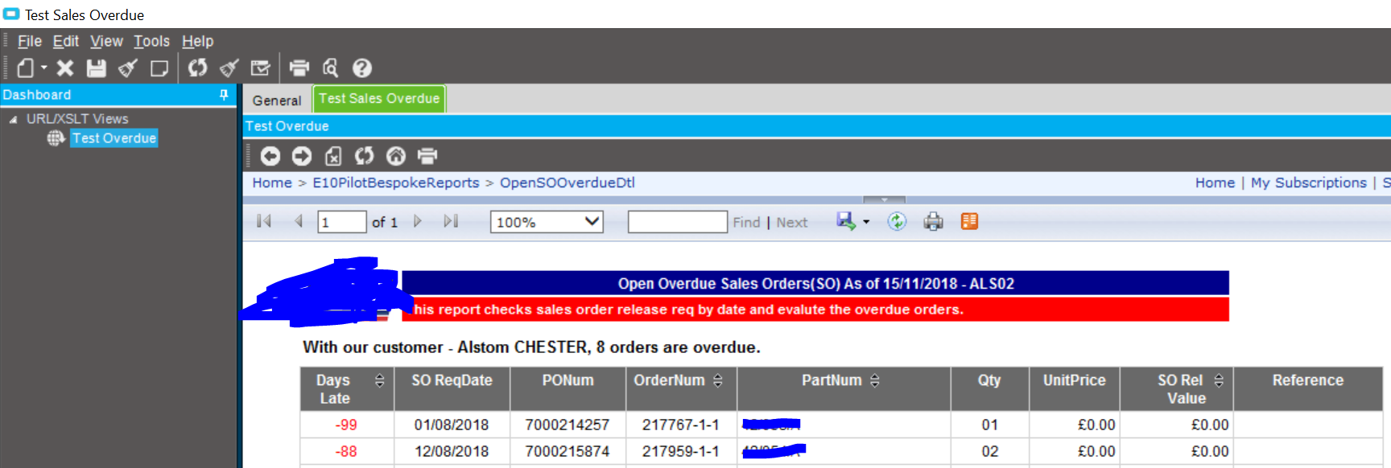
Task: Click the New document icon in main toolbar
Action: click(26, 68)
